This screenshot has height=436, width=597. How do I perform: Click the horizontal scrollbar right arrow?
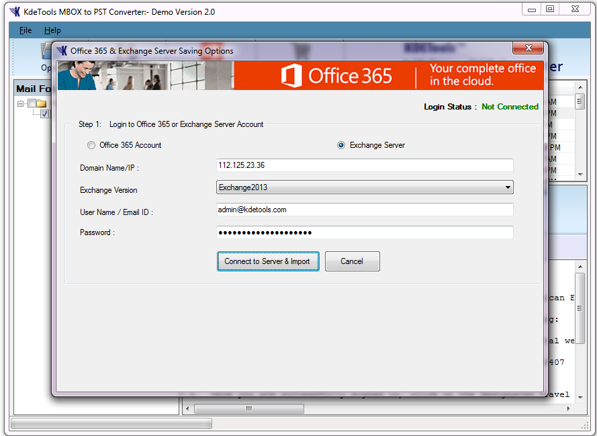tap(568, 408)
